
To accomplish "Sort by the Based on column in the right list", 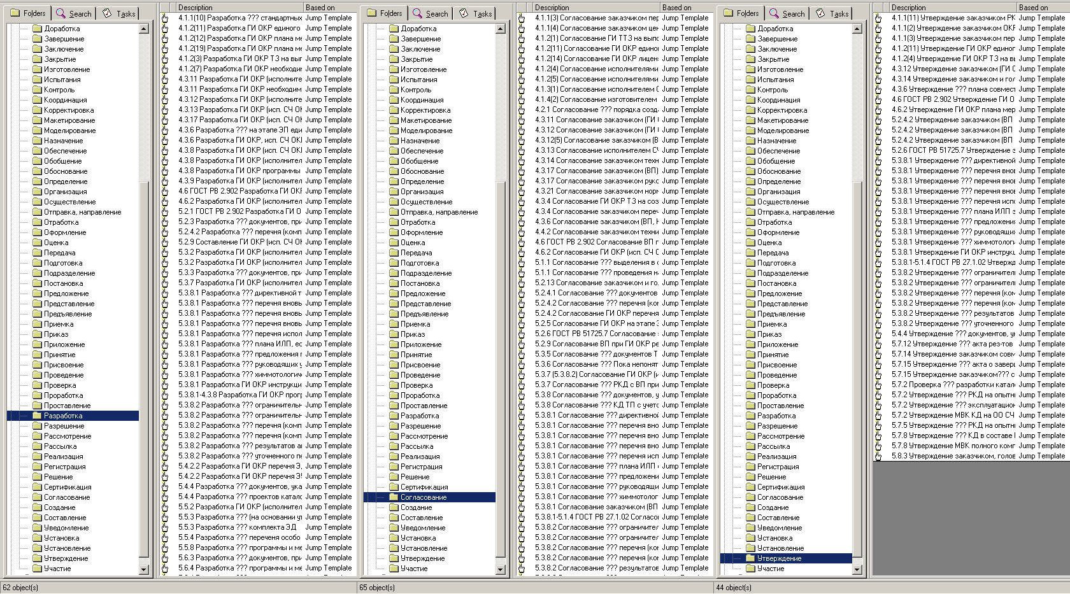I will (x=1043, y=8).
